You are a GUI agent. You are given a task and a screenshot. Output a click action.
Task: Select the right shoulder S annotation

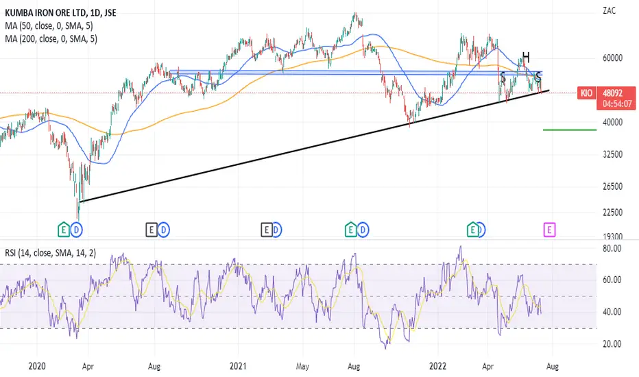(538, 77)
